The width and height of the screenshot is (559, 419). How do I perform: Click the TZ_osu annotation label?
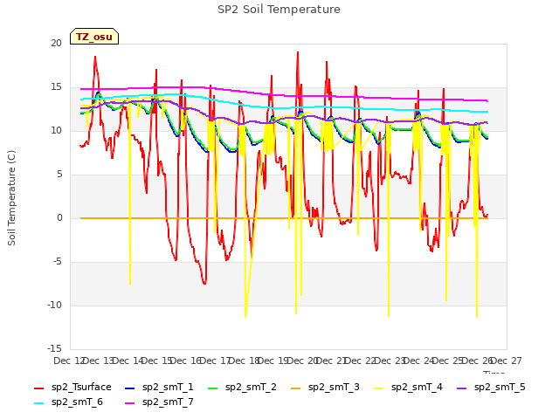[x=94, y=37]
